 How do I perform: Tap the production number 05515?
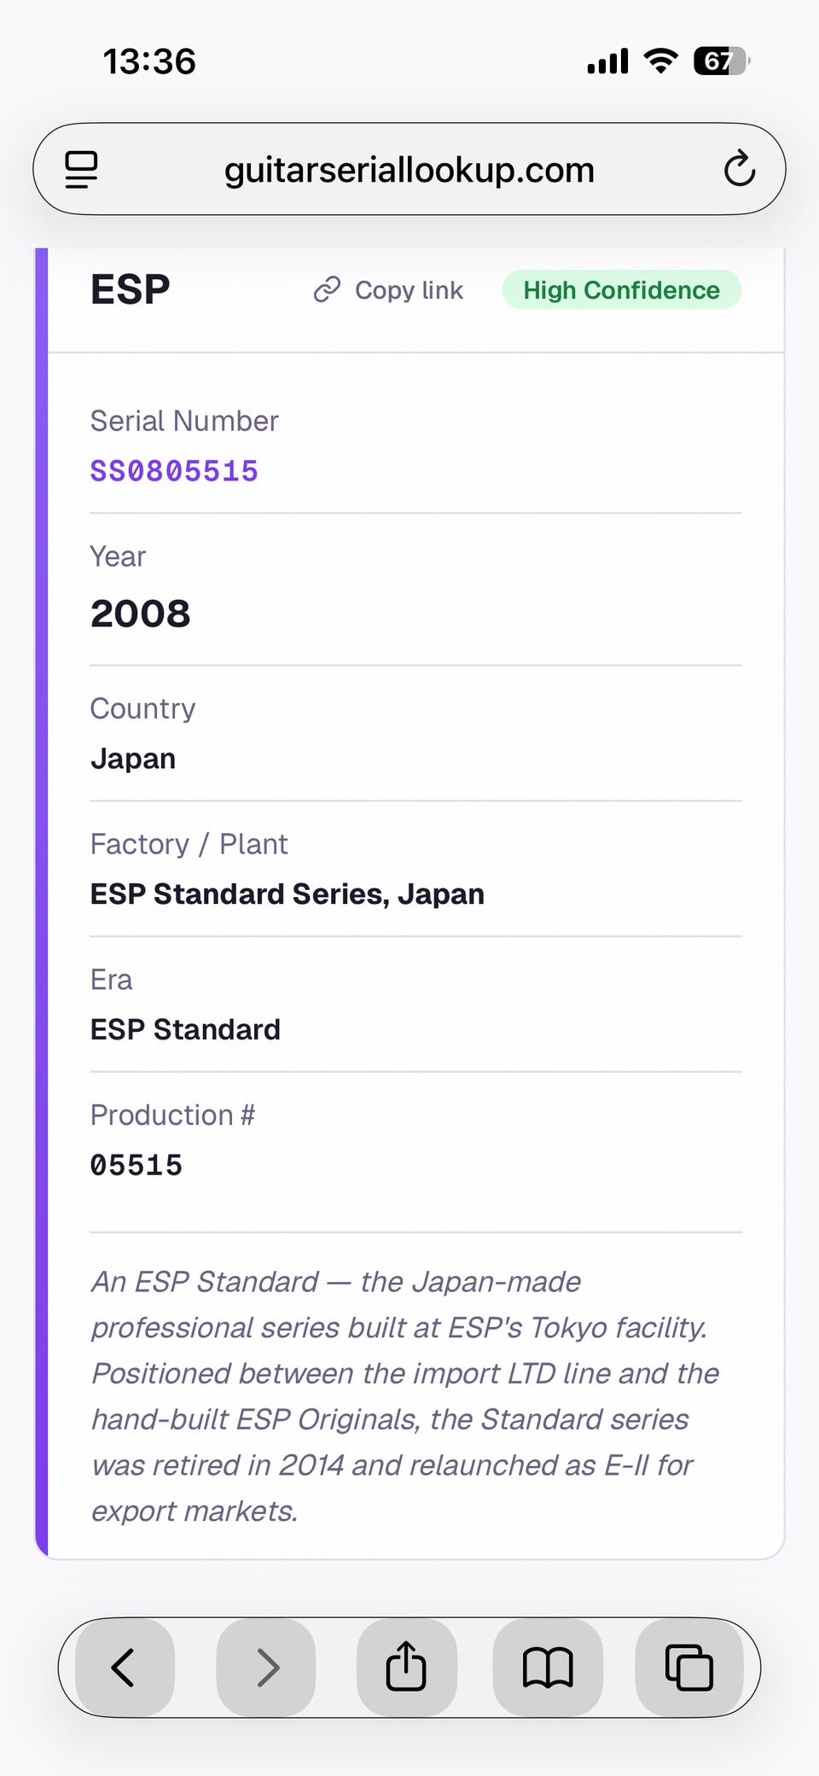136,1165
